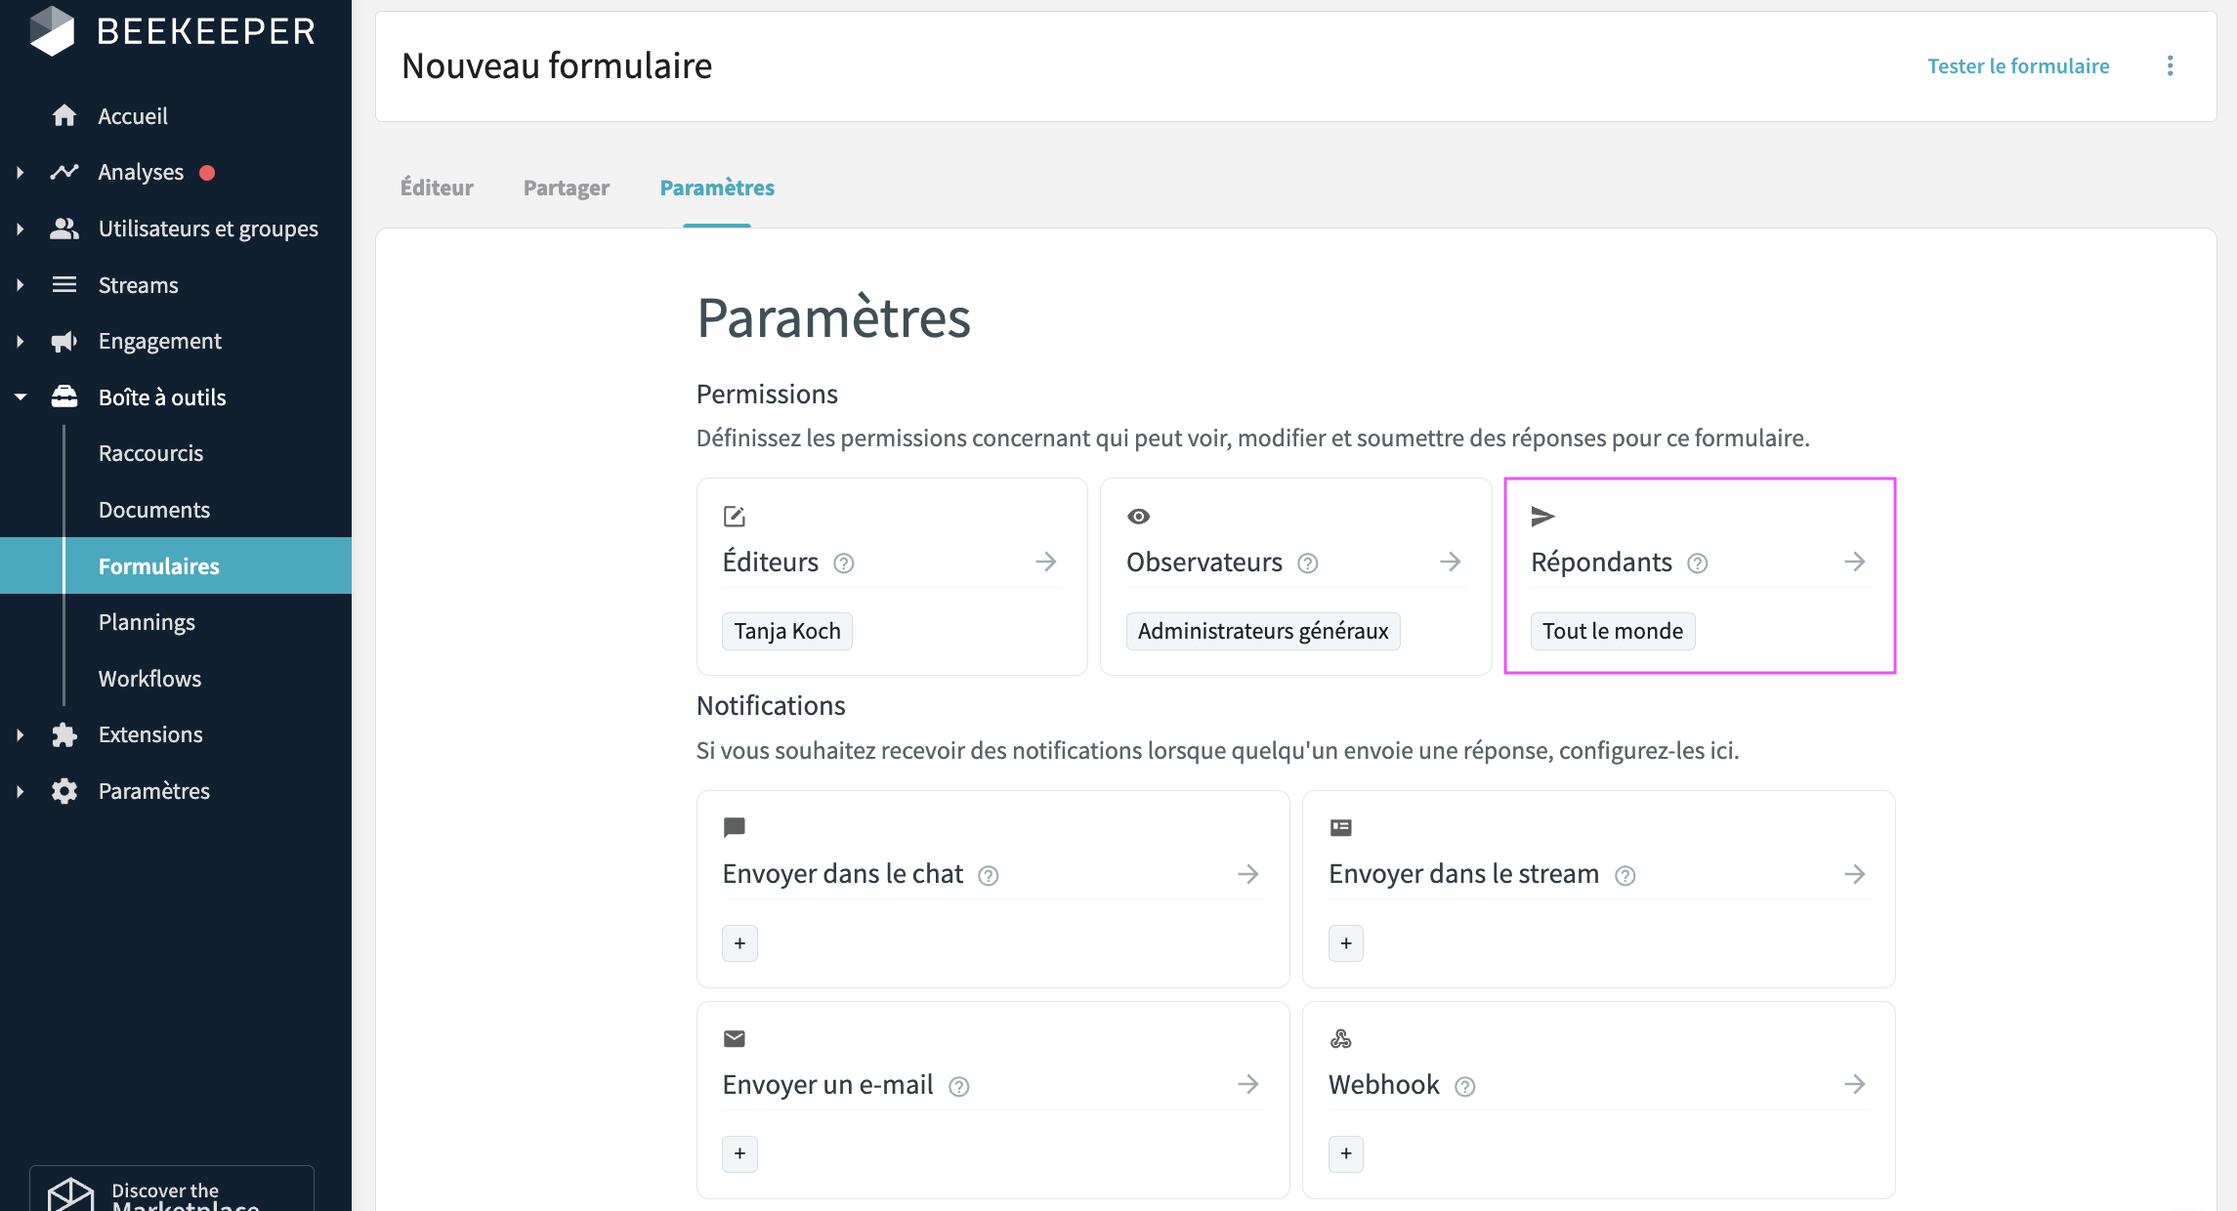Open the arrow on the Envoyer un e-mail card

1248,1084
